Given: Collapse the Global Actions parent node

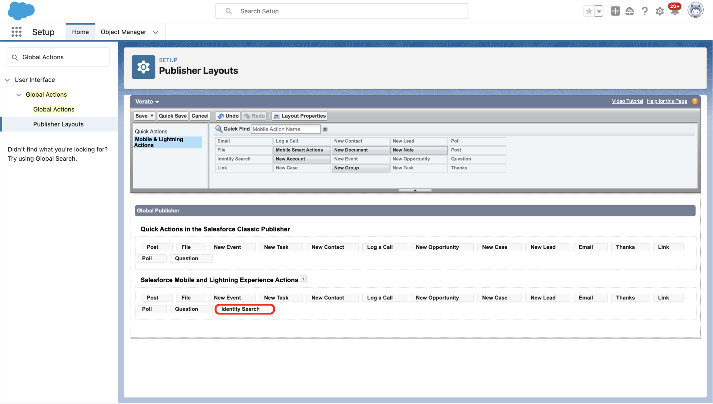Looking at the screenshot, I should coord(19,95).
